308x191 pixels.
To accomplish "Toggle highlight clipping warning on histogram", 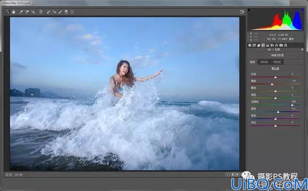I will [302, 10].
